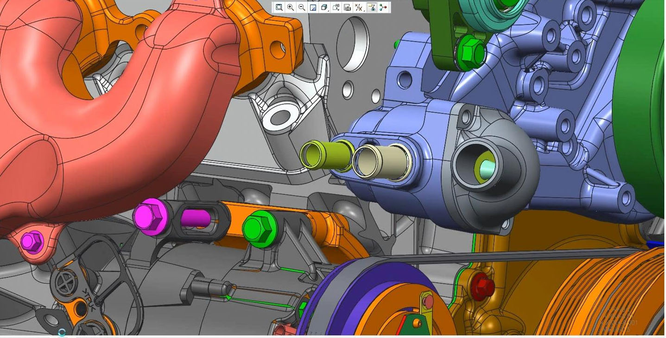Open the Datum Display Filters dropdown
Screen dimensions: 666x338
coord(359,7)
